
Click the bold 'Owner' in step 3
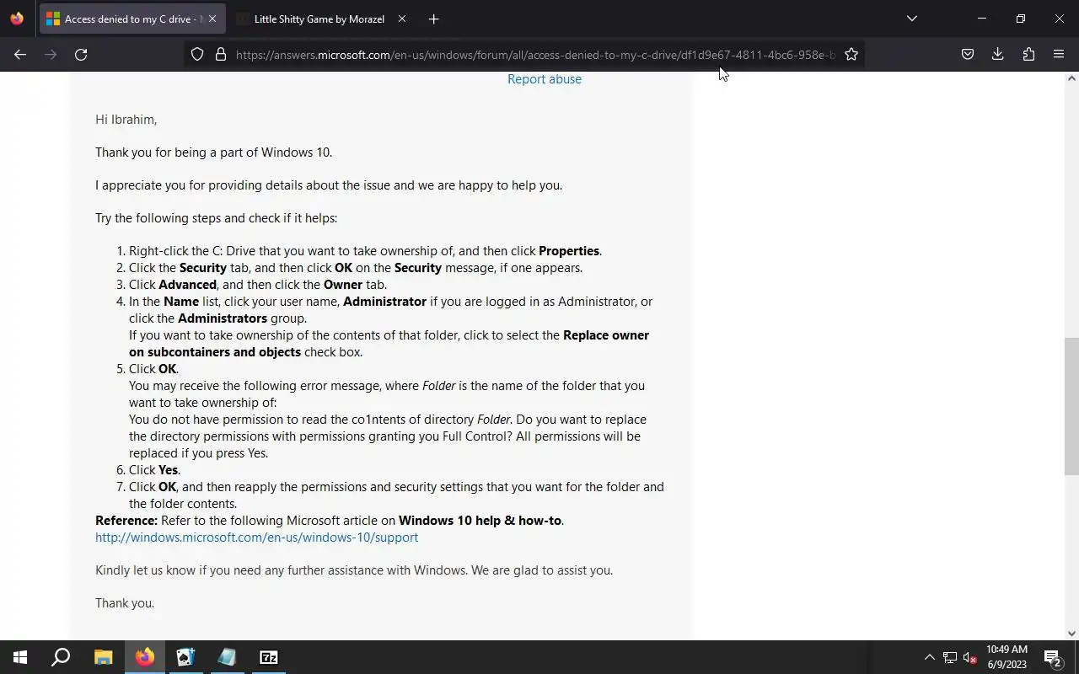click(x=343, y=285)
